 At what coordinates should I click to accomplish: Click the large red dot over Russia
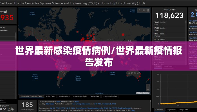(123, 35)
